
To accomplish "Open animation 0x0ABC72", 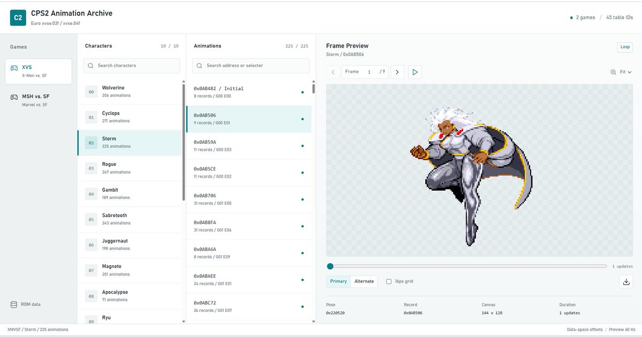I will click(x=249, y=306).
